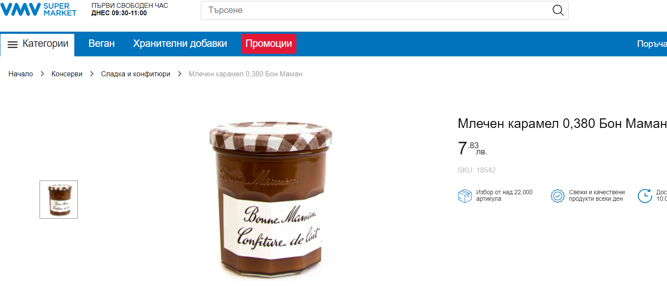Viewport: 667px width, 307px height.
Task: Select Хранителни добавки in the navigation bar
Action: pos(180,44)
